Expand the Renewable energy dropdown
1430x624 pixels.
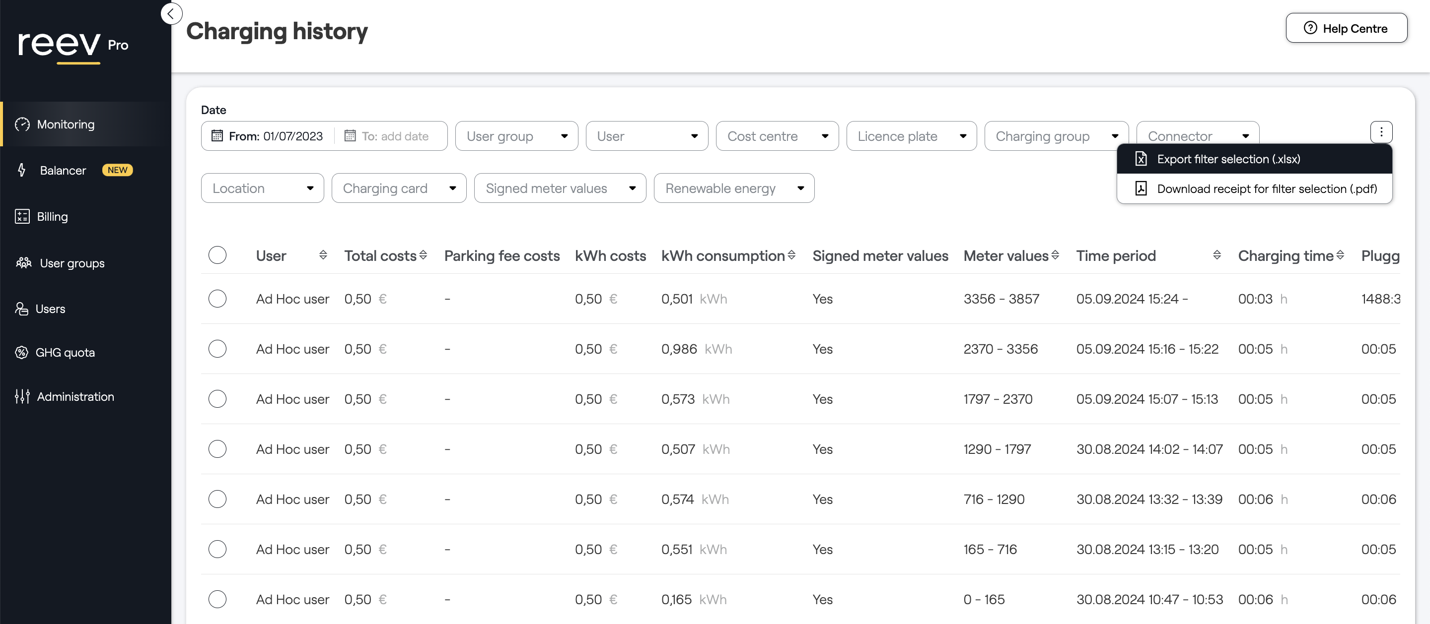[x=733, y=188]
